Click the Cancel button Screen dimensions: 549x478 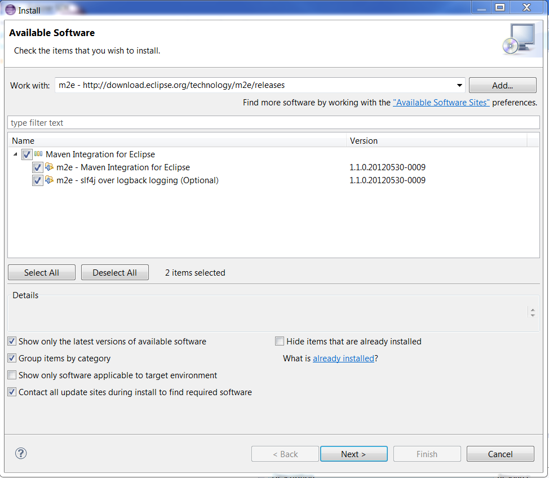click(501, 454)
